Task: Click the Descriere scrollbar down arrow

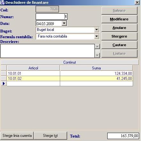Action: (x=97, y=55)
